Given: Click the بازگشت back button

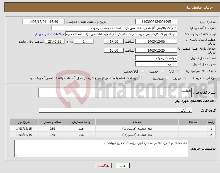Looking at the screenshot, I should point(103,166).
